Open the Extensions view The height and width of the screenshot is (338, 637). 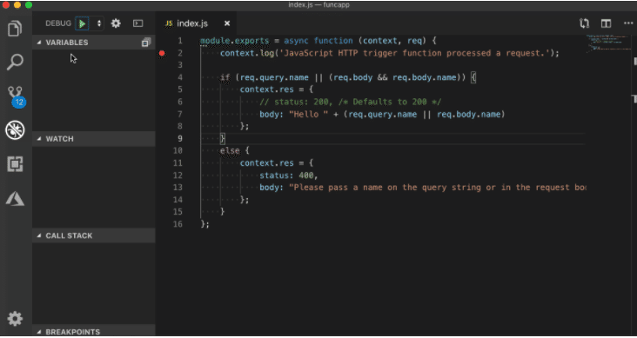pos(15,164)
